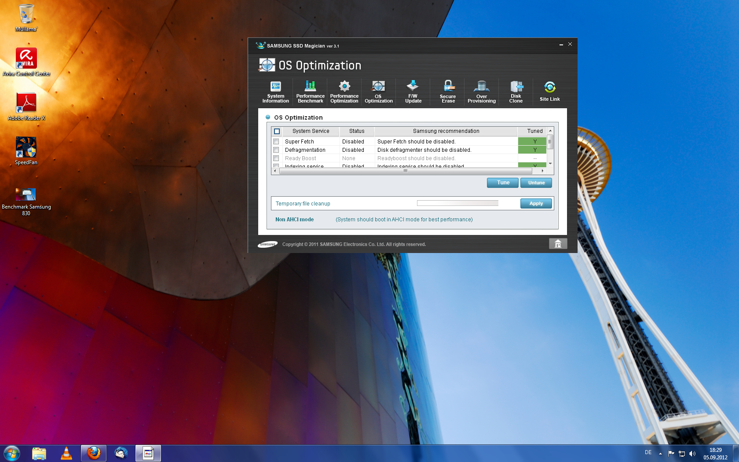Click the home button in footer
Viewport: 739px width, 462px height.
(558, 244)
